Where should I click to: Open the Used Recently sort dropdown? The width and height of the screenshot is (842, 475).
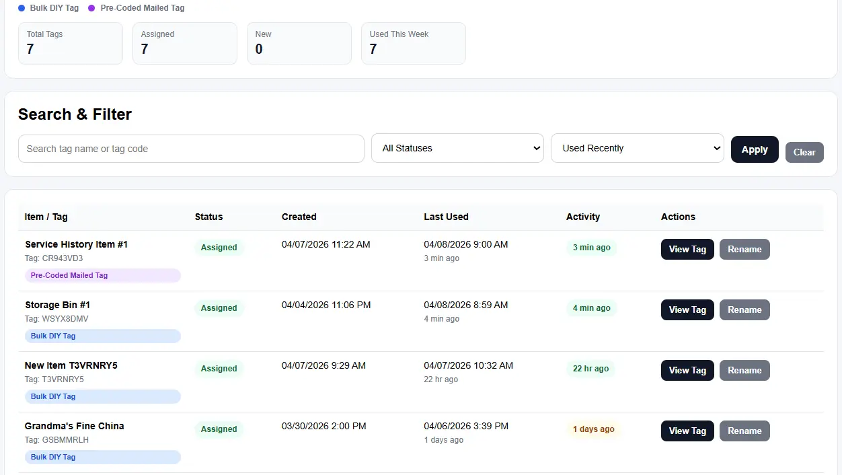click(x=637, y=148)
